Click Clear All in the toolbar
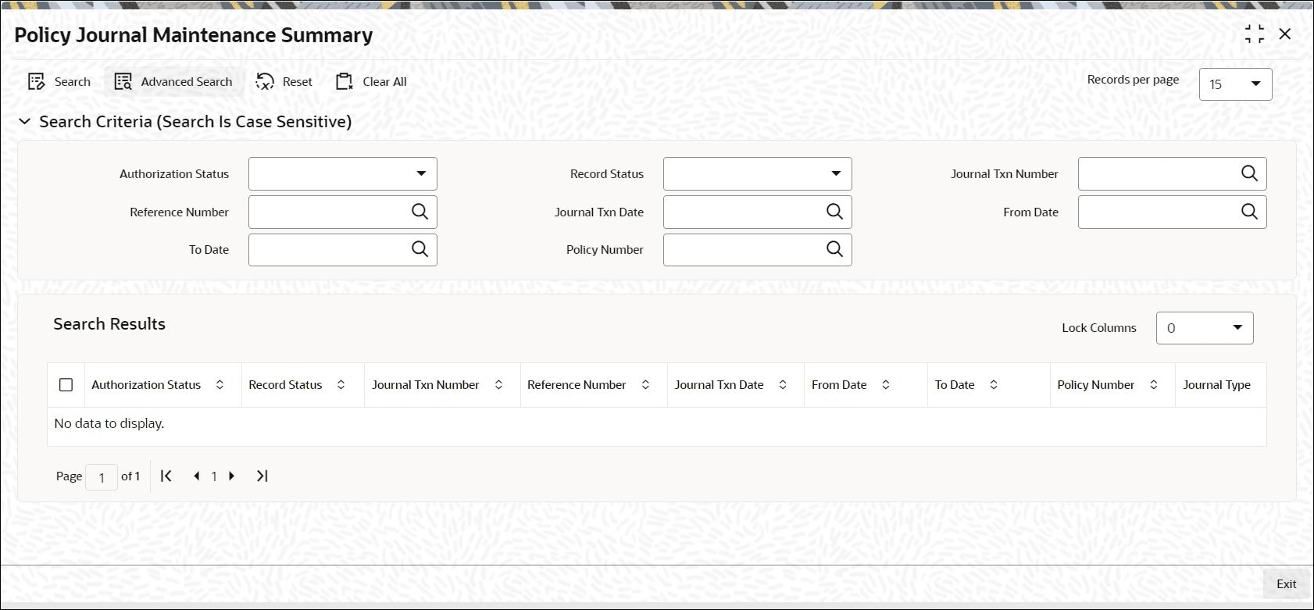 [x=371, y=82]
